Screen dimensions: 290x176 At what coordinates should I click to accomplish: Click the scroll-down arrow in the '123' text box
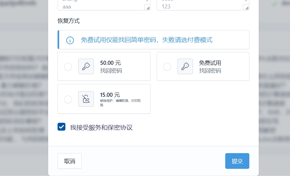[246, 1]
